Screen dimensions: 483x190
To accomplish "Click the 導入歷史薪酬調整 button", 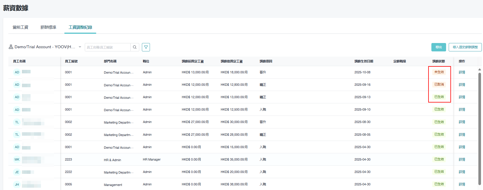I will click(x=465, y=47).
